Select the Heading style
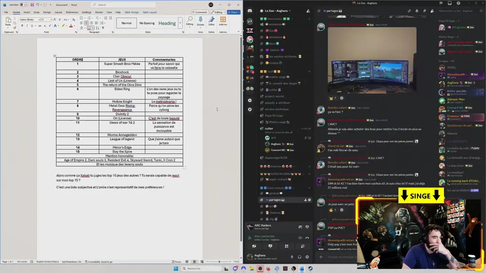This screenshot has height=273, width=486. point(167,23)
